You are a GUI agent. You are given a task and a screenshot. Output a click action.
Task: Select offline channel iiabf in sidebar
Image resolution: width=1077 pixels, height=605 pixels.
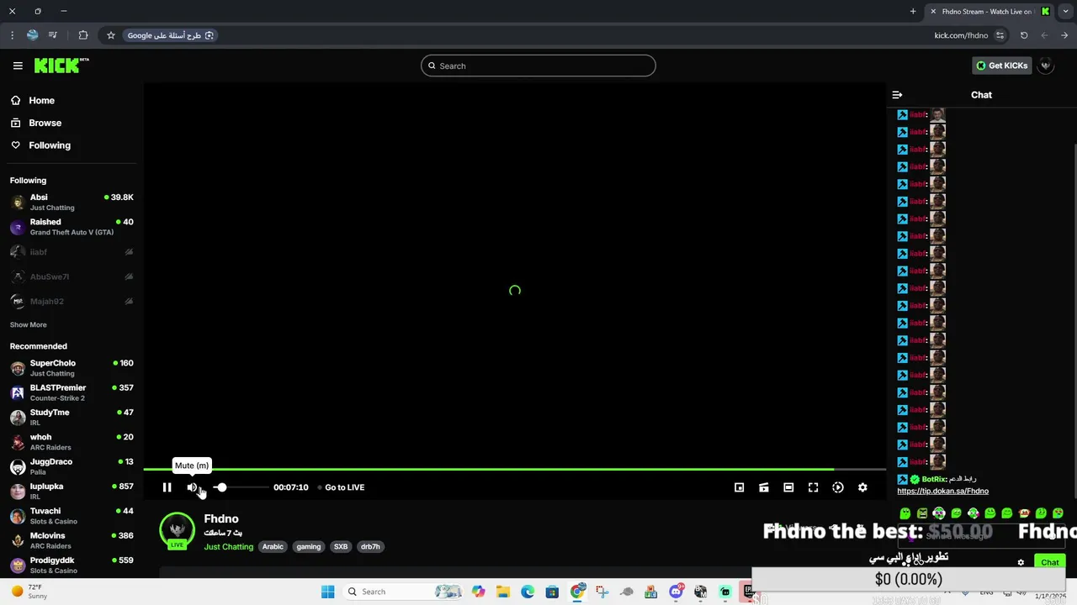(x=72, y=252)
